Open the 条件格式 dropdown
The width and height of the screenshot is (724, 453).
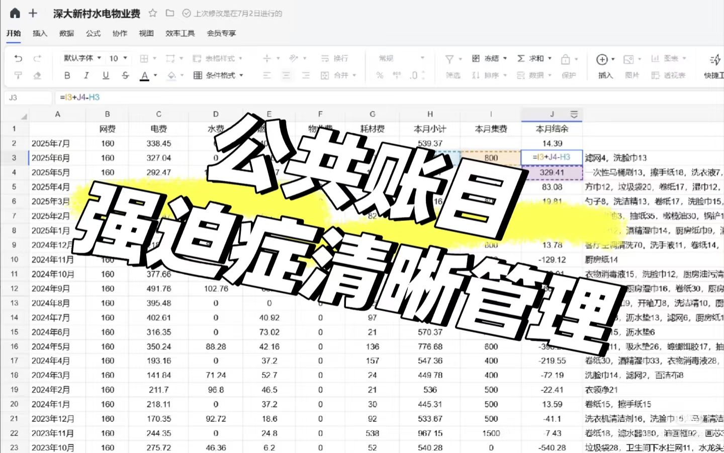click(x=219, y=75)
